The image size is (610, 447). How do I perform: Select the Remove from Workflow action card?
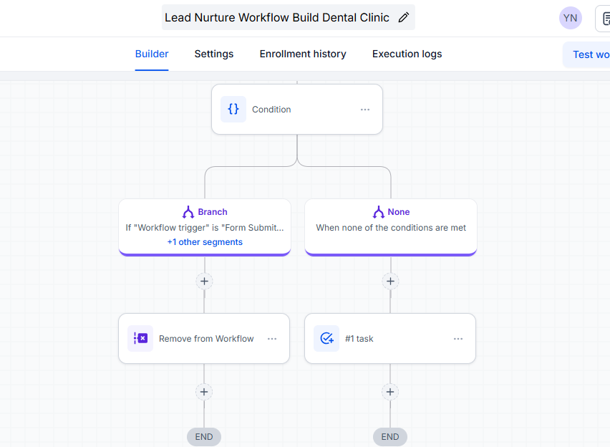click(x=204, y=338)
